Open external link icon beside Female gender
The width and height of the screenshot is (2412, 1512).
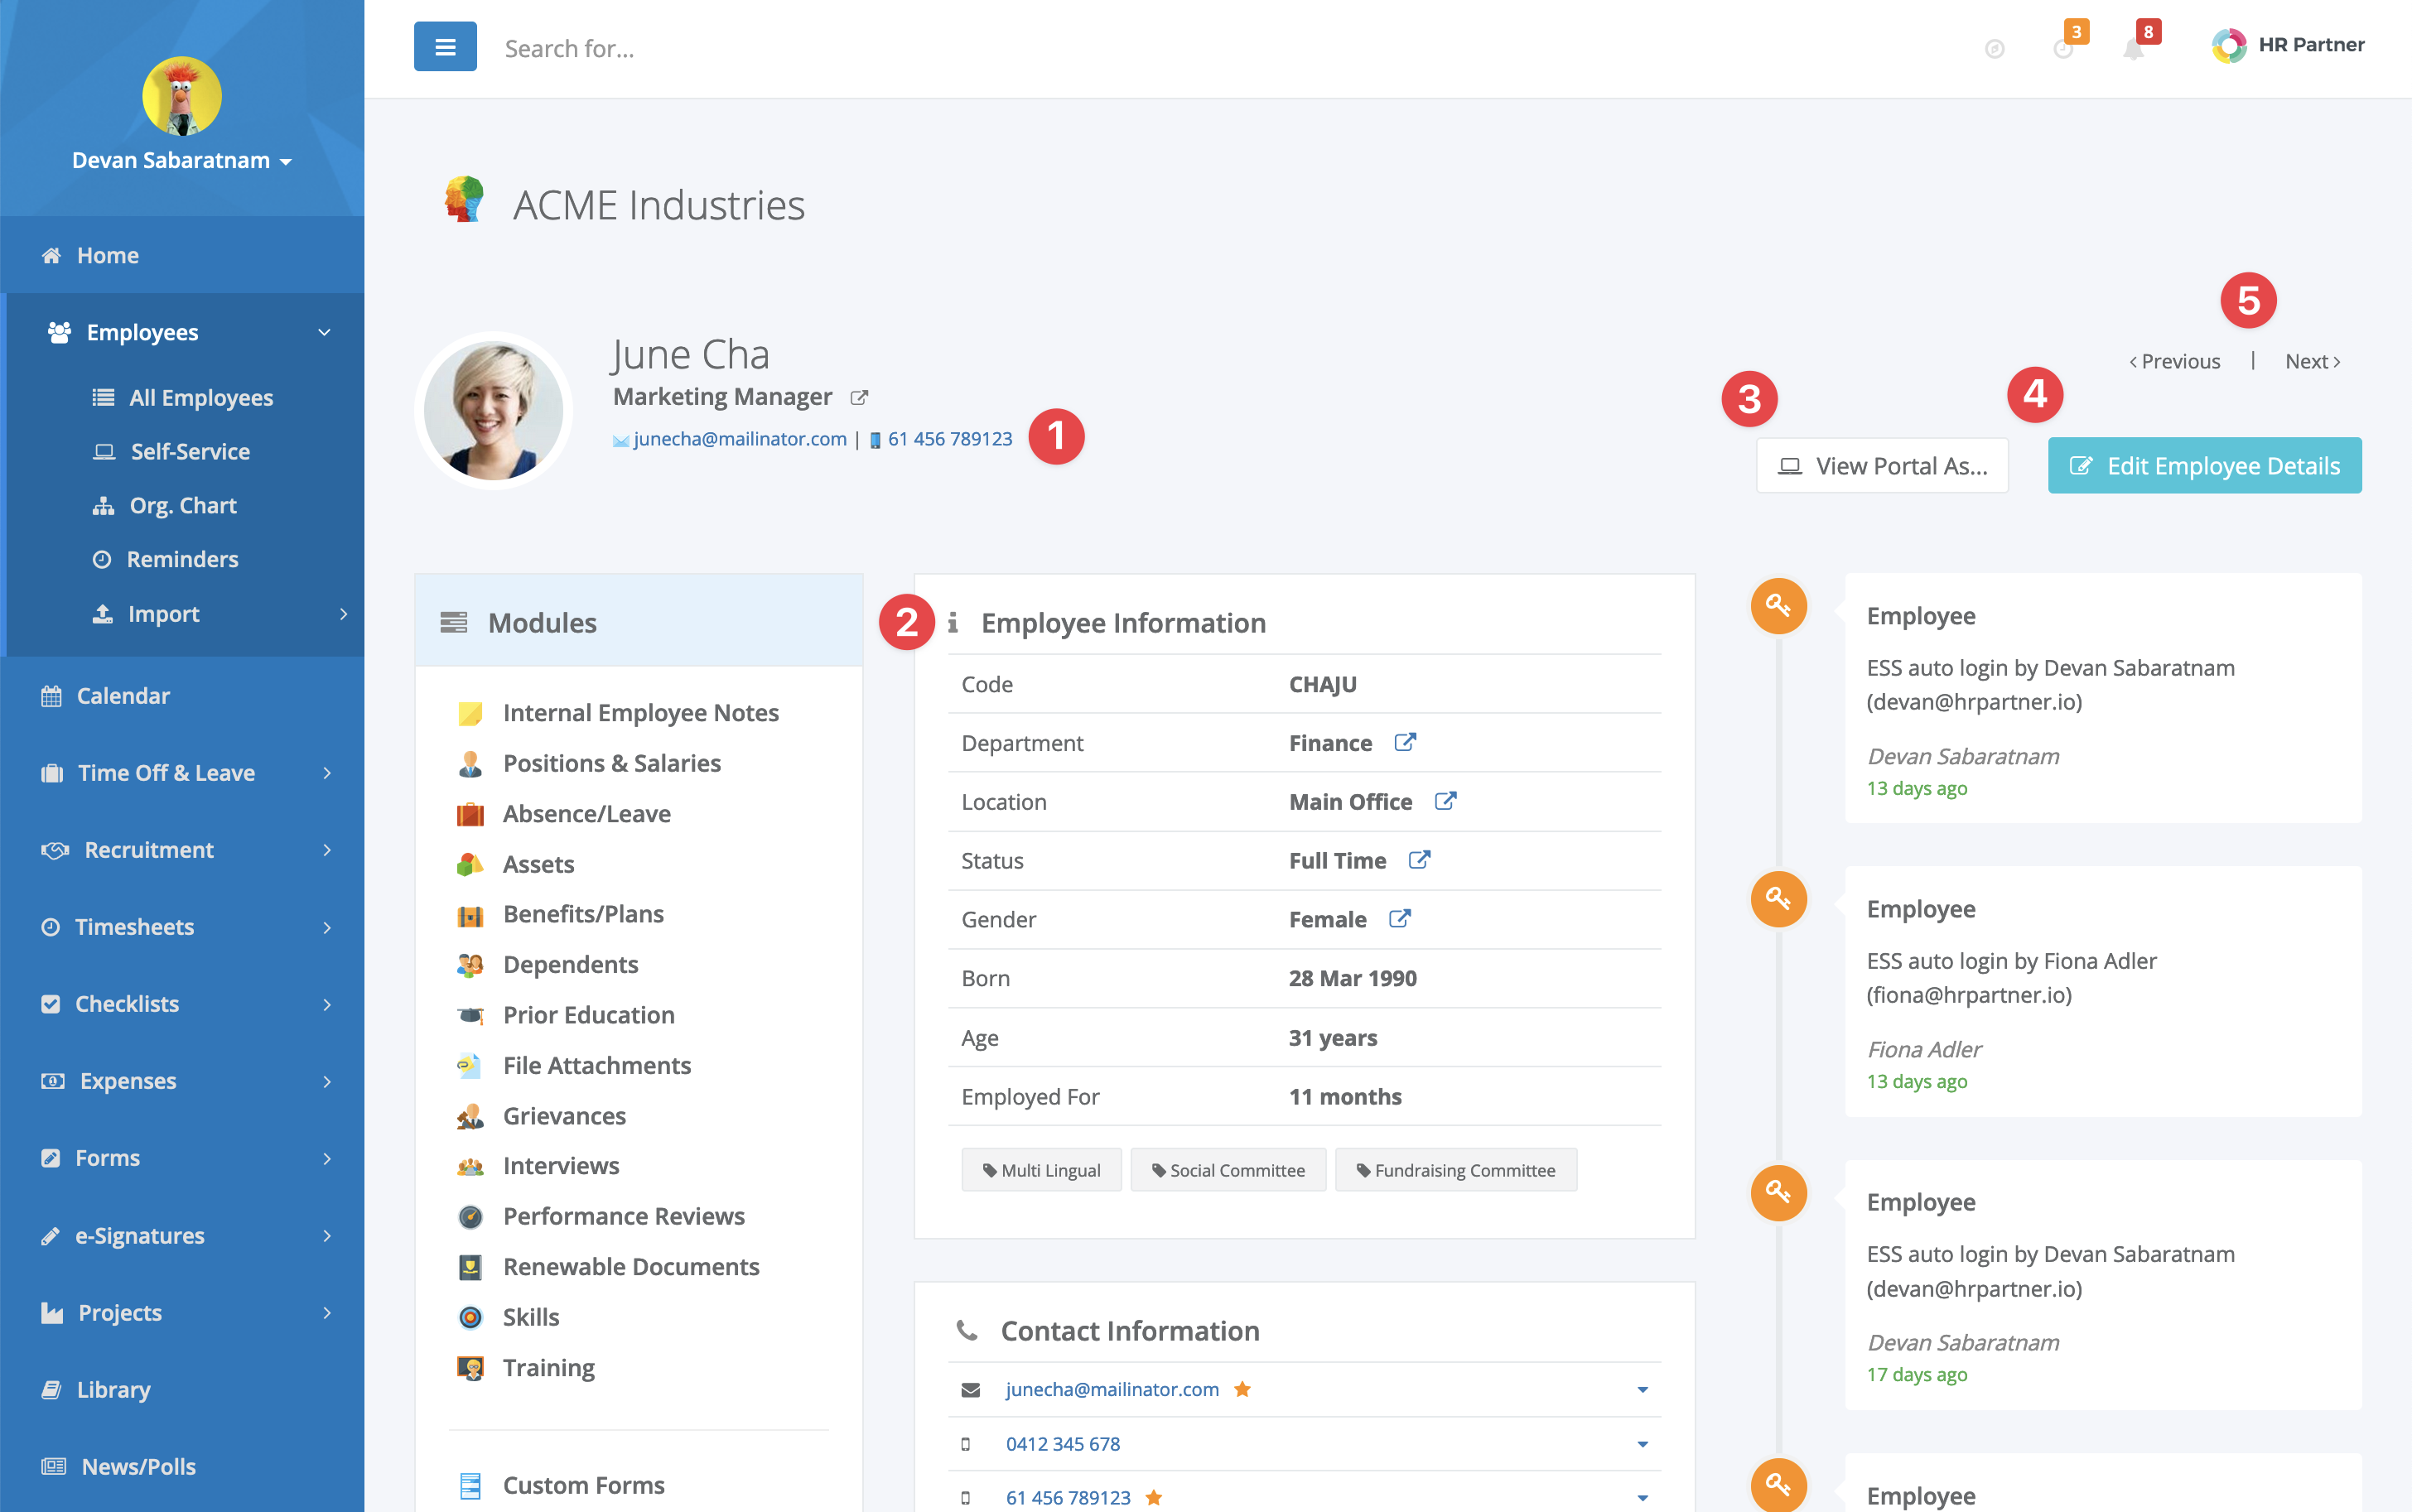1399,919
